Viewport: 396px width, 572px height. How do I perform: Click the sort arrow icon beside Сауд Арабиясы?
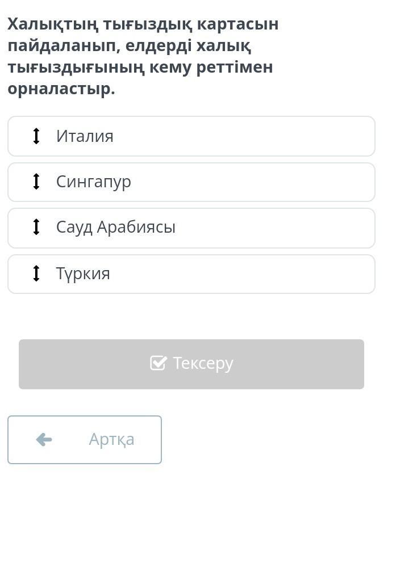[x=36, y=227]
